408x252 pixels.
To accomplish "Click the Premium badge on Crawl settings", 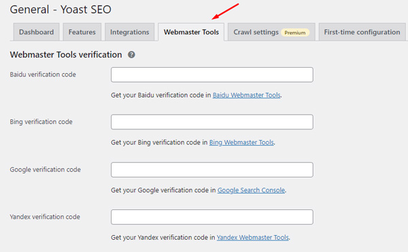I will (295, 33).
